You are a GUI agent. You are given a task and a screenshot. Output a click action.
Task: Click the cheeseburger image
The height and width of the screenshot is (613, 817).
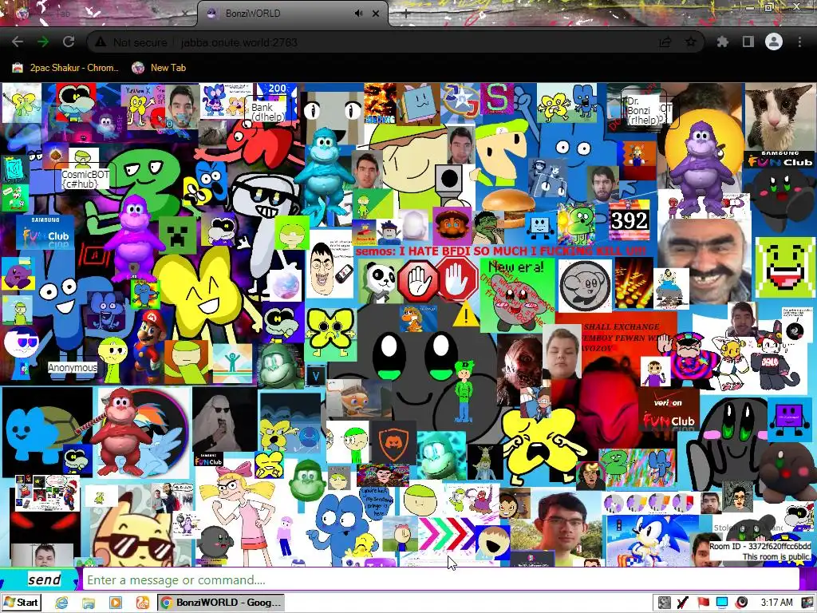[508, 207]
